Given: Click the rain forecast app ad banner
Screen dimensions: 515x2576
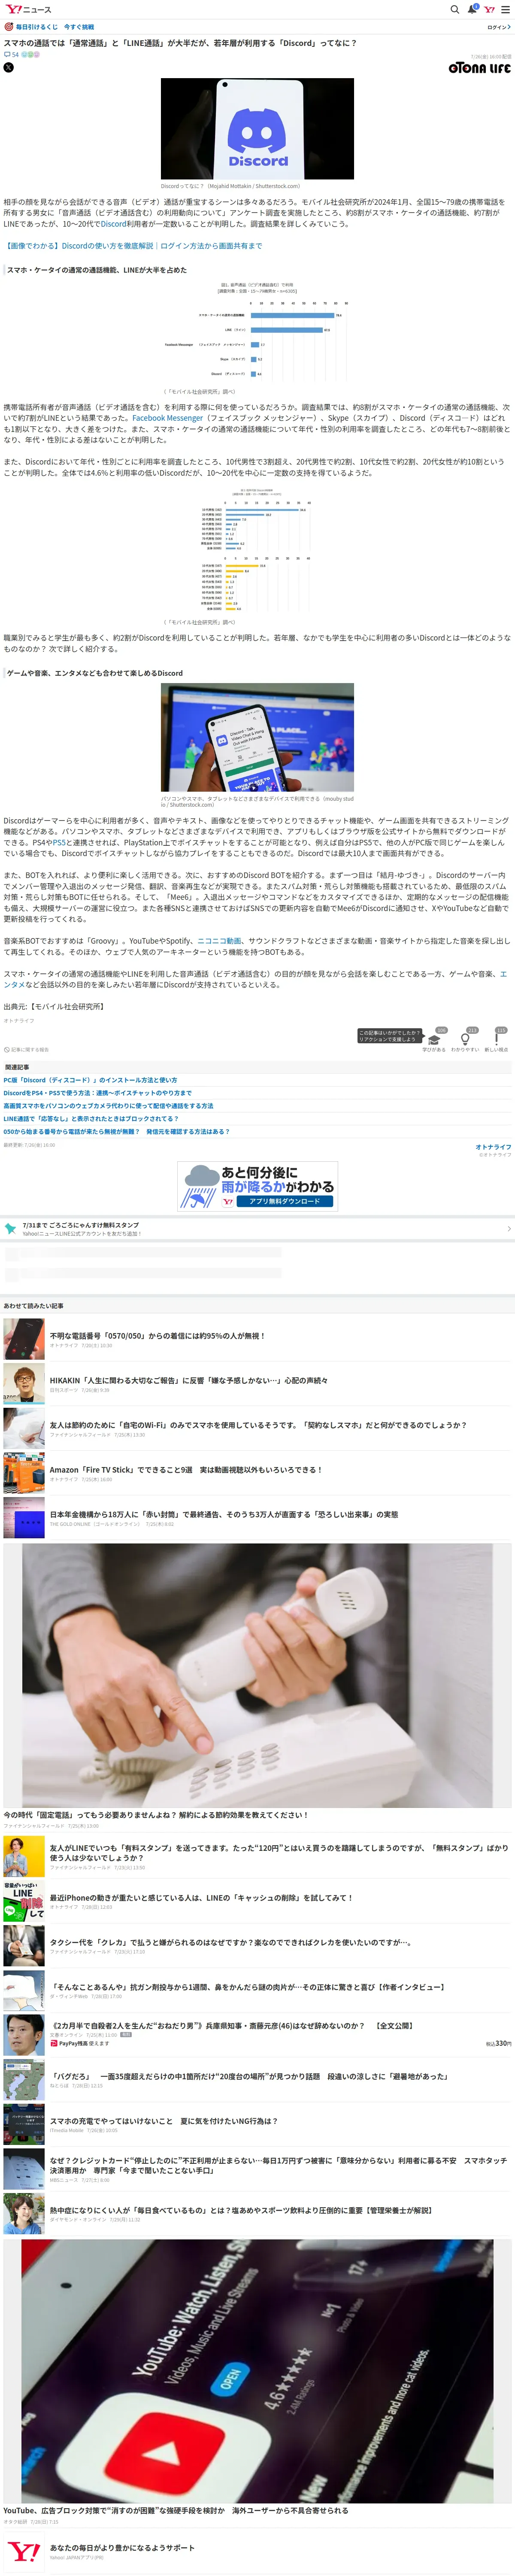Looking at the screenshot, I should click(257, 1186).
